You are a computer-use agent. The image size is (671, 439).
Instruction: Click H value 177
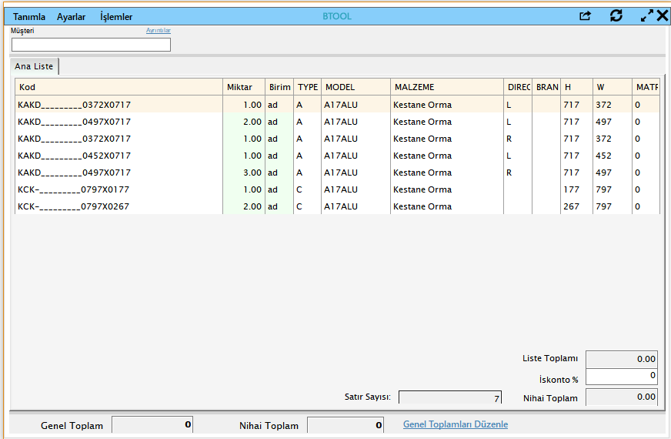point(576,189)
